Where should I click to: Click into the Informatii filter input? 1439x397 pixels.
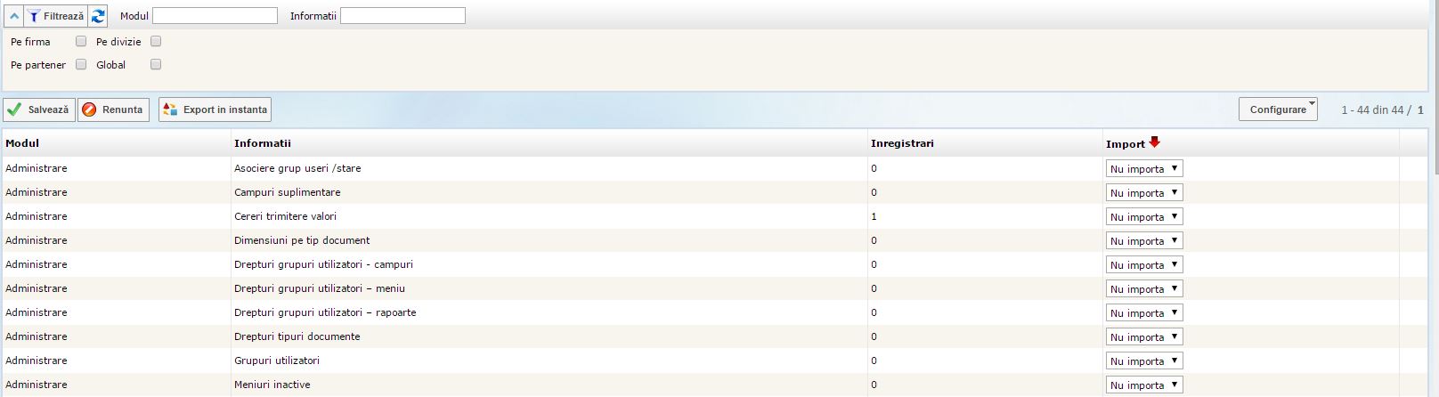pyautogui.click(x=402, y=16)
